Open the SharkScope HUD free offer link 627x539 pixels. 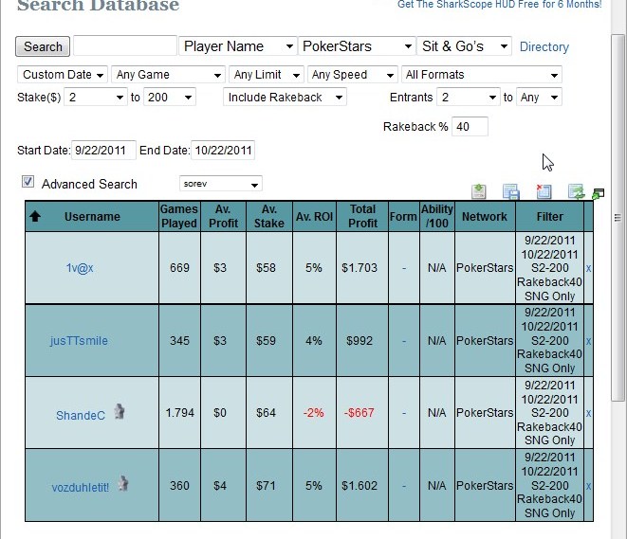point(500,5)
